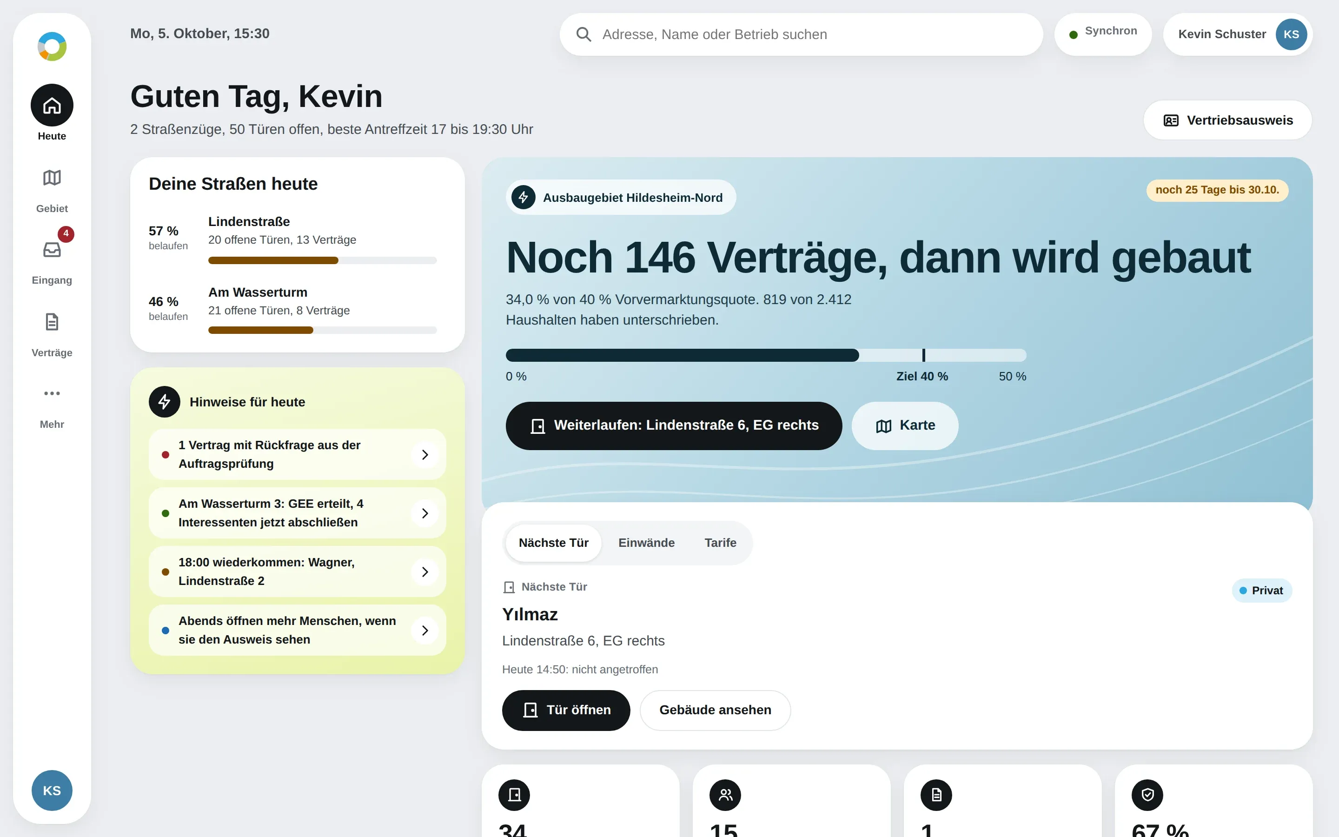
Task: Open the Mehr more options menu
Action: 52,406
